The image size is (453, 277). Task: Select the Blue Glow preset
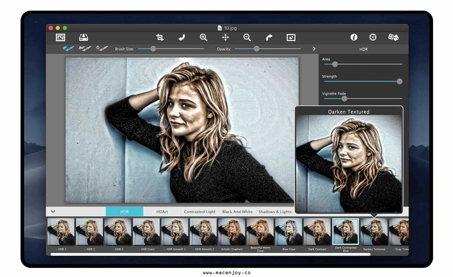[x=289, y=232]
